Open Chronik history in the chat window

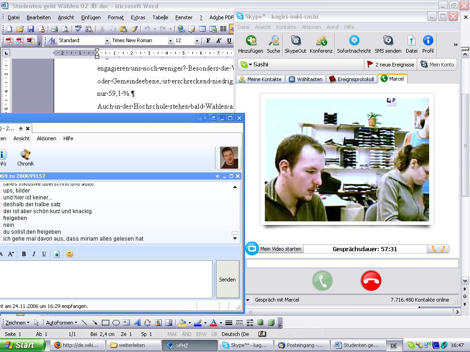26,158
